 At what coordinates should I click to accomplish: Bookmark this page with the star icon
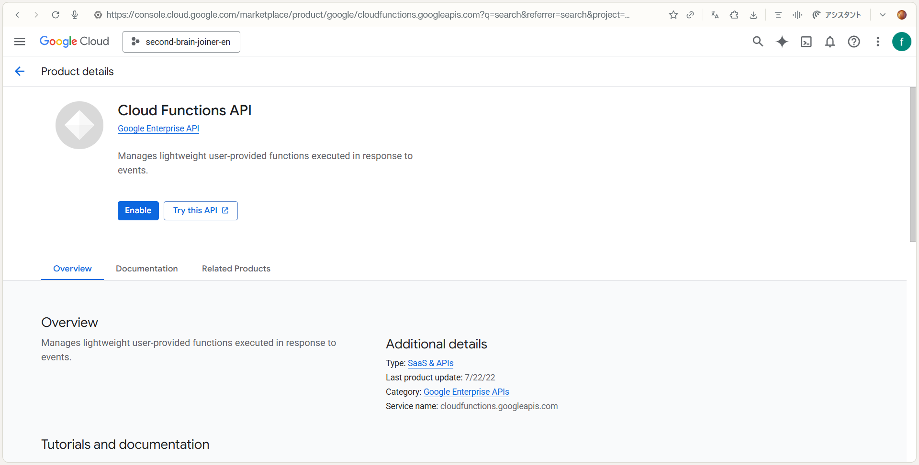[x=673, y=14]
